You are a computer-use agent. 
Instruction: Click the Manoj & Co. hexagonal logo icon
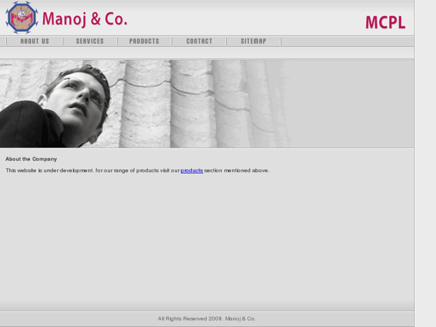(22, 17)
